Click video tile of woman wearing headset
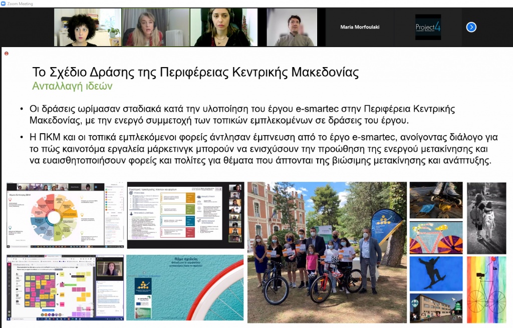513x328 pixels. coord(223,28)
